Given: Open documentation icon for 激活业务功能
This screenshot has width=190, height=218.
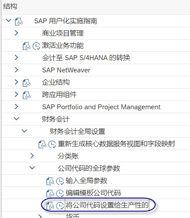Looking at the screenshot, I should [x=27, y=46].
